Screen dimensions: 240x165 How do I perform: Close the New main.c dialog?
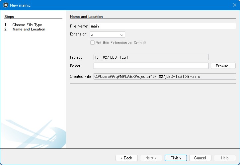[x=234, y=5]
